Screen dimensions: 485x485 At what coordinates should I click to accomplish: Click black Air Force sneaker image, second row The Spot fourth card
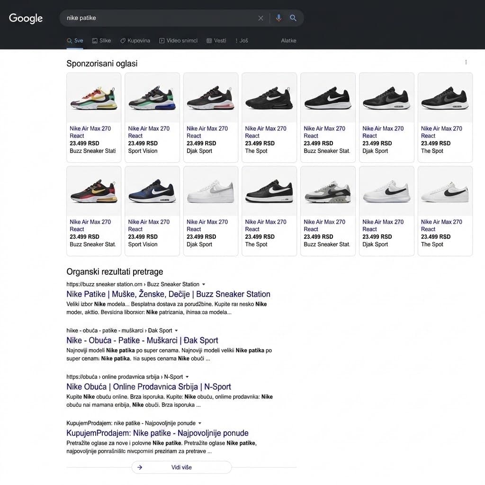269,191
